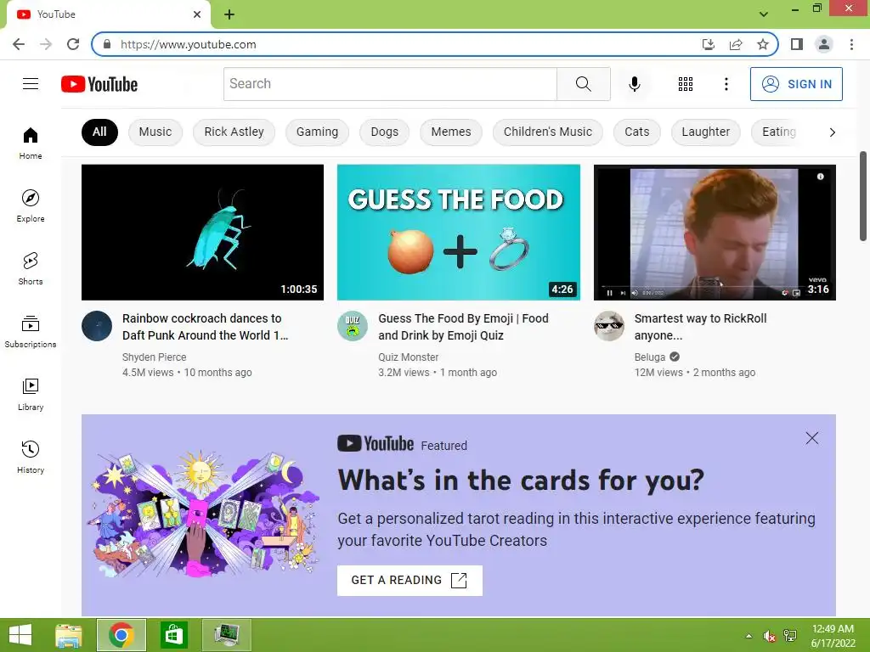The height and width of the screenshot is (652, 870).
Task: Select the Memes filter chip
Action: [451, 132]
